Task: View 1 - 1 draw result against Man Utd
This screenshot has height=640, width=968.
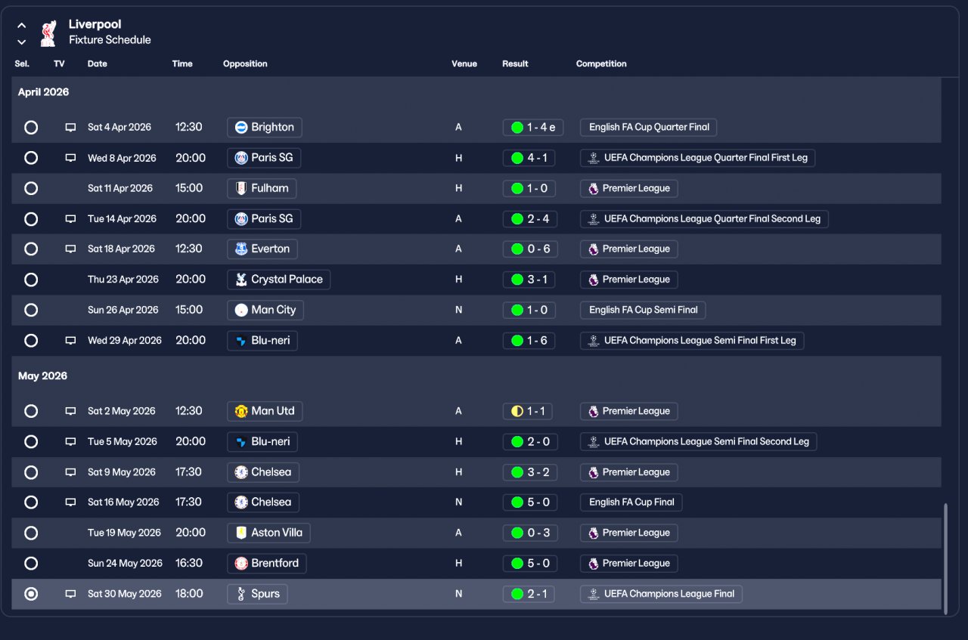Action: coord(527,411)
